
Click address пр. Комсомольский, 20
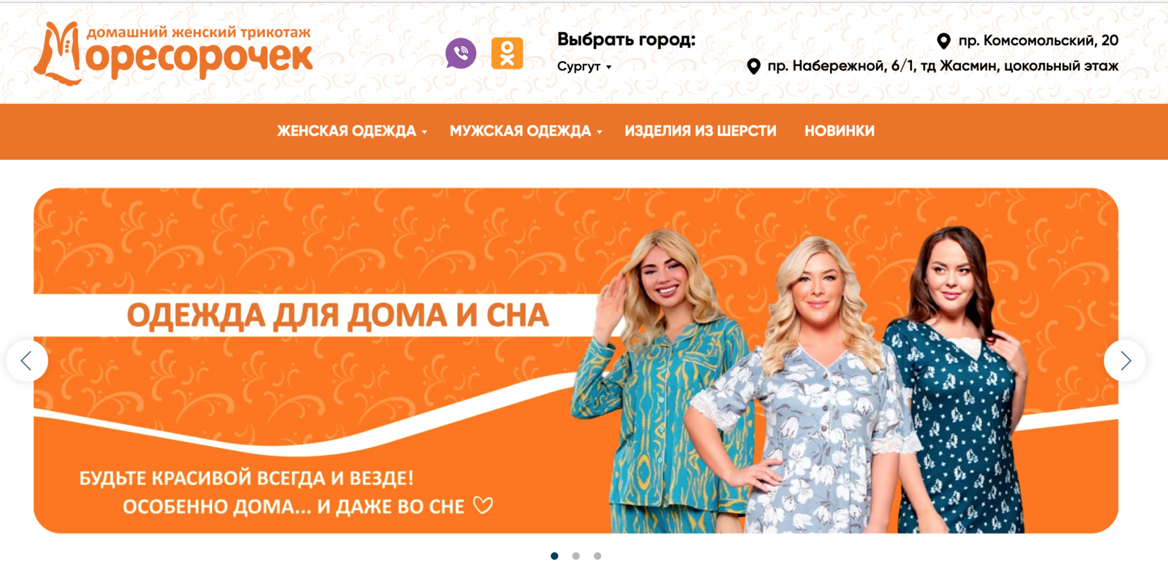(x=1038, y=41)
